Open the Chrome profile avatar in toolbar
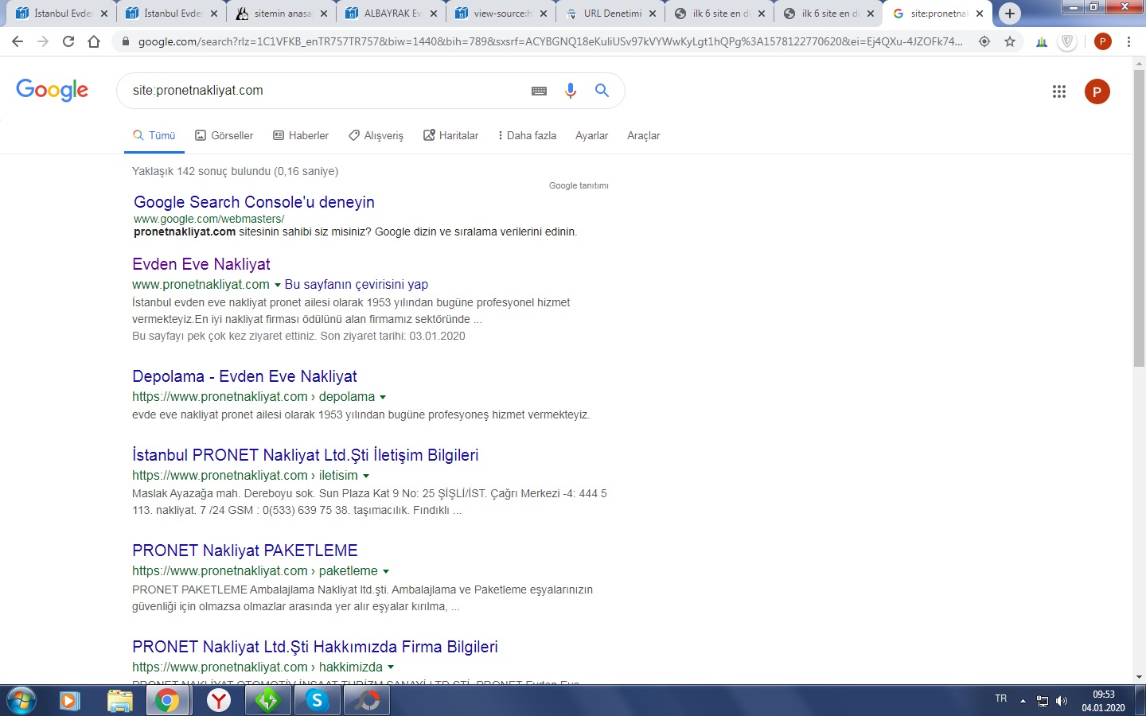 tap(1102, 41)
